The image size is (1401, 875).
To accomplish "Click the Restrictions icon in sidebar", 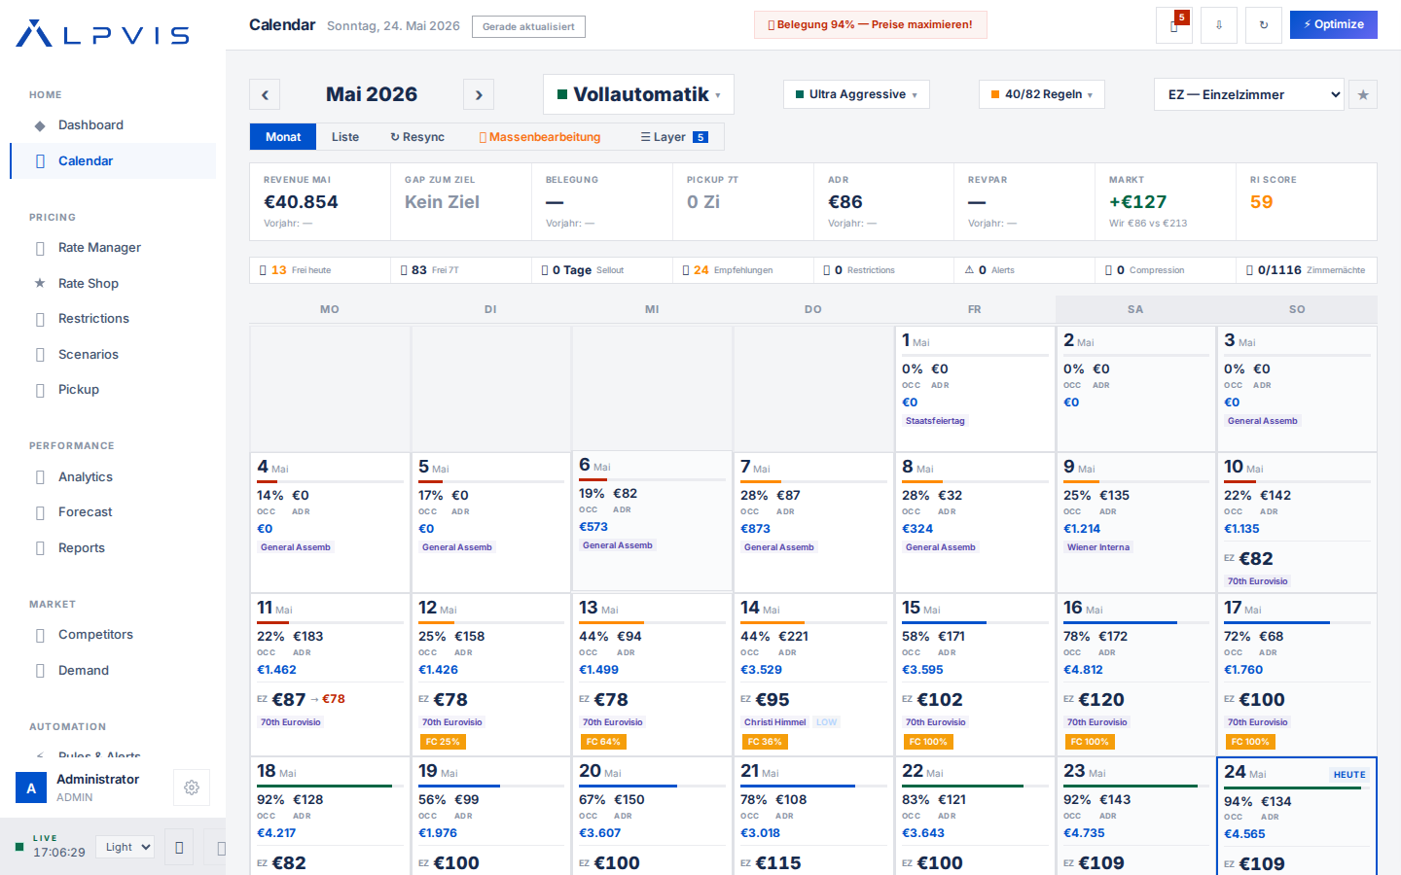I will click(x=40, y=319).
